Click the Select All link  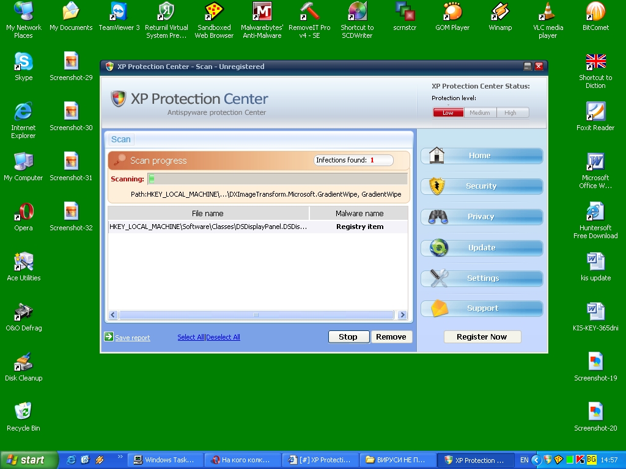pyautogui.click(x=191, y=337)
